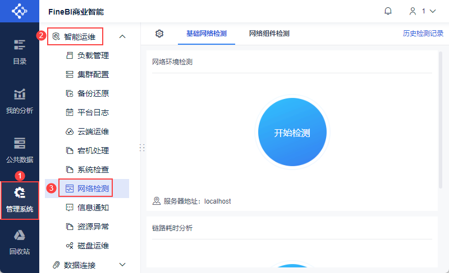Image resolution: width=449 pixels, height=273 pixels.
Task: Click the server location pin icon
Action: point(157,201)
